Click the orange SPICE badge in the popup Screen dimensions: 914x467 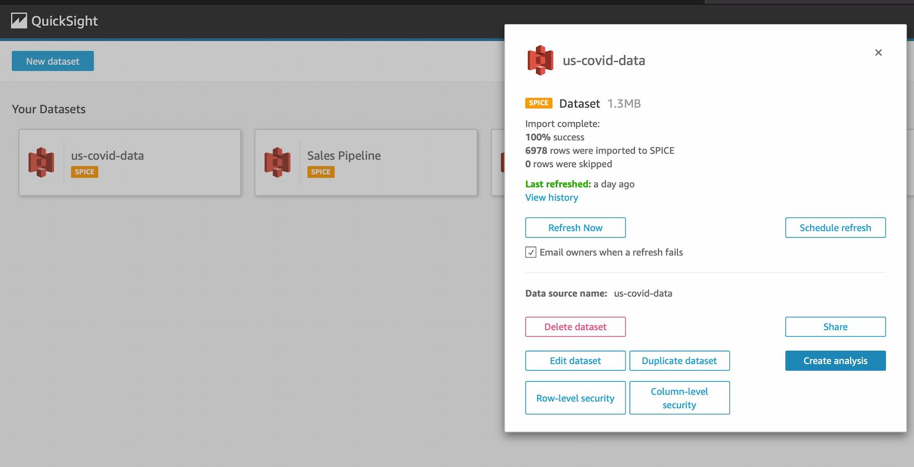pyautogui.click(x=538, y=103)
